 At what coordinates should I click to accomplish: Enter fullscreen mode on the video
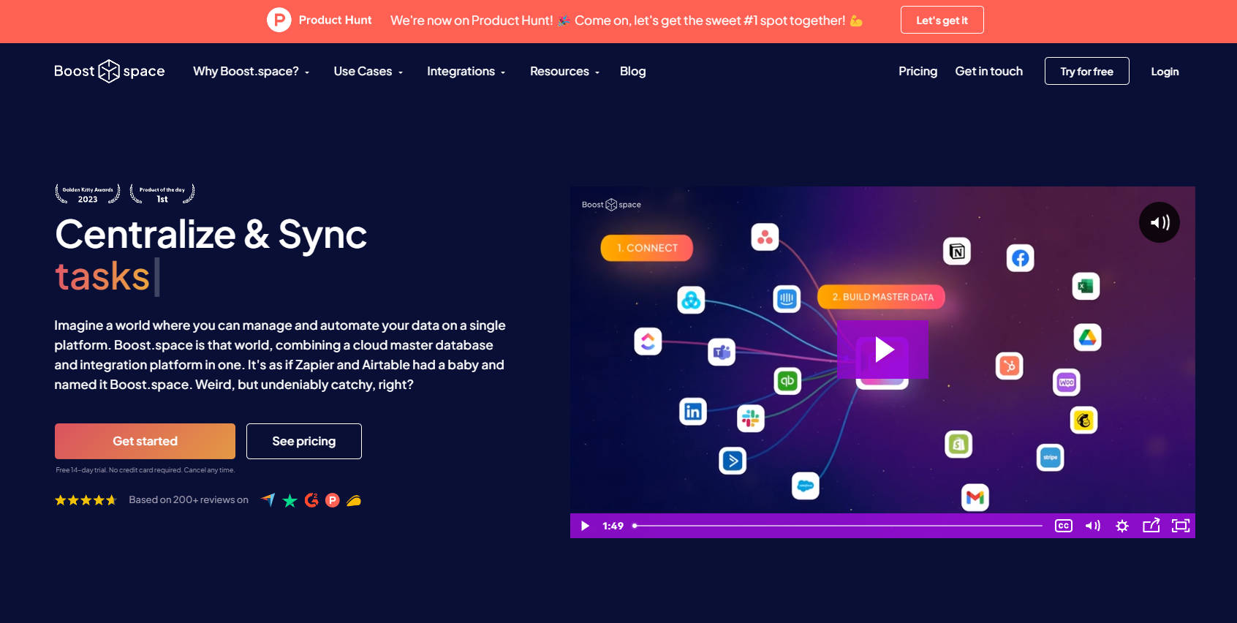1181,526
